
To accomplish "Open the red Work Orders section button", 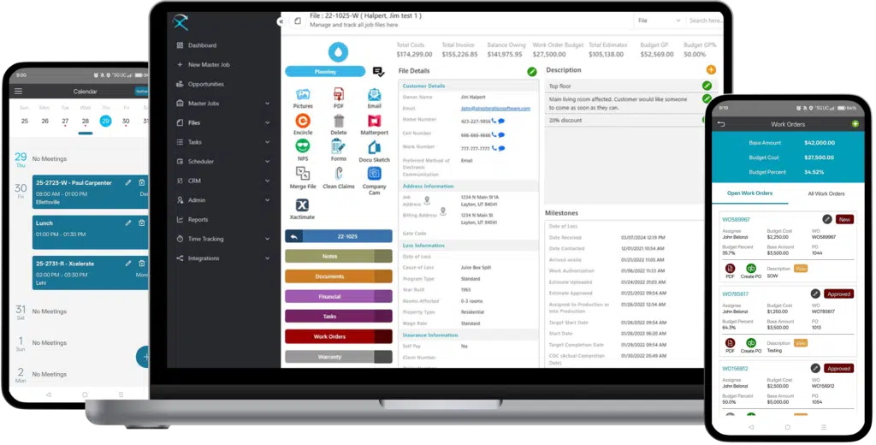I will [x=339, y=336].
